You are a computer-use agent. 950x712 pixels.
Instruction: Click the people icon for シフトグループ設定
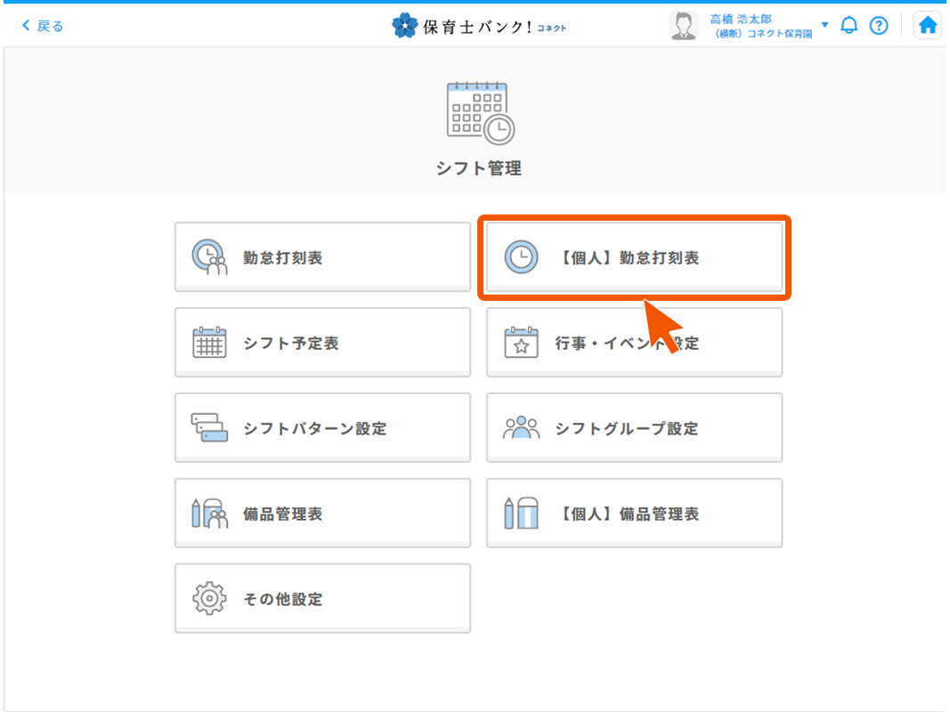click(521, 428)
